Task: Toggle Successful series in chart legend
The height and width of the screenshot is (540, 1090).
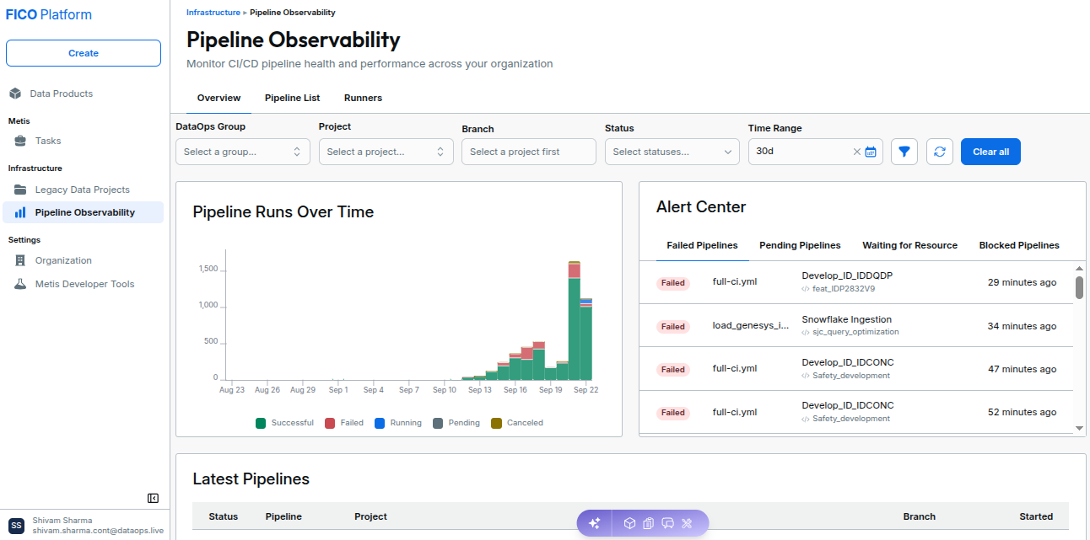Action: pos(284,423)
